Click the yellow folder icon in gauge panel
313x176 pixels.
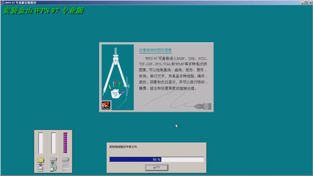41,160
